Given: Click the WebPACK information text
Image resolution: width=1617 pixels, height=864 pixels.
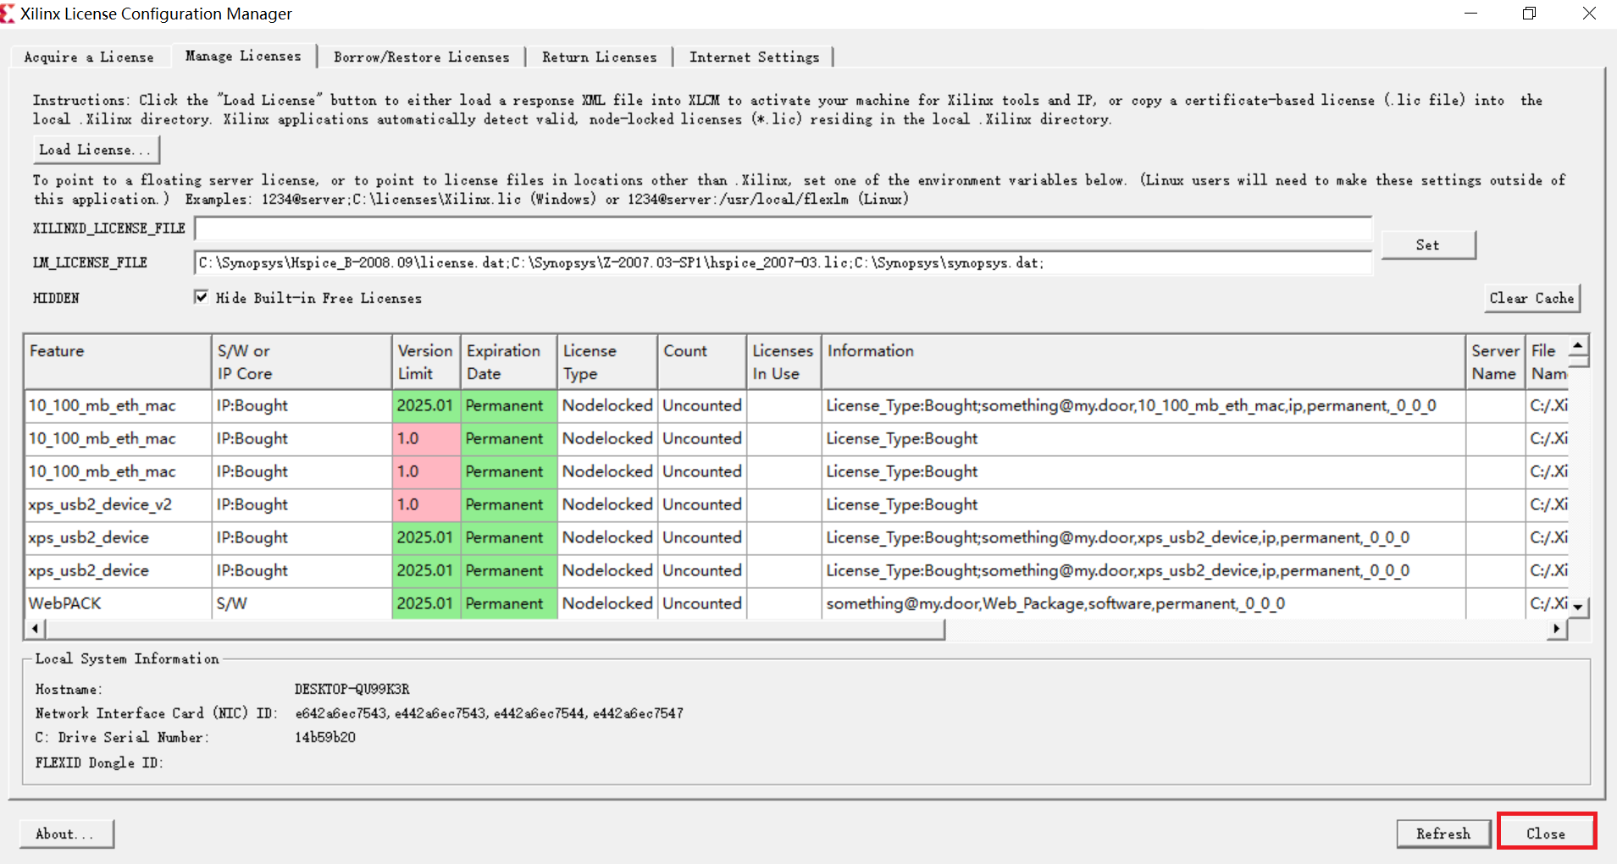Looking at the screenshot, I should 1055,603.
